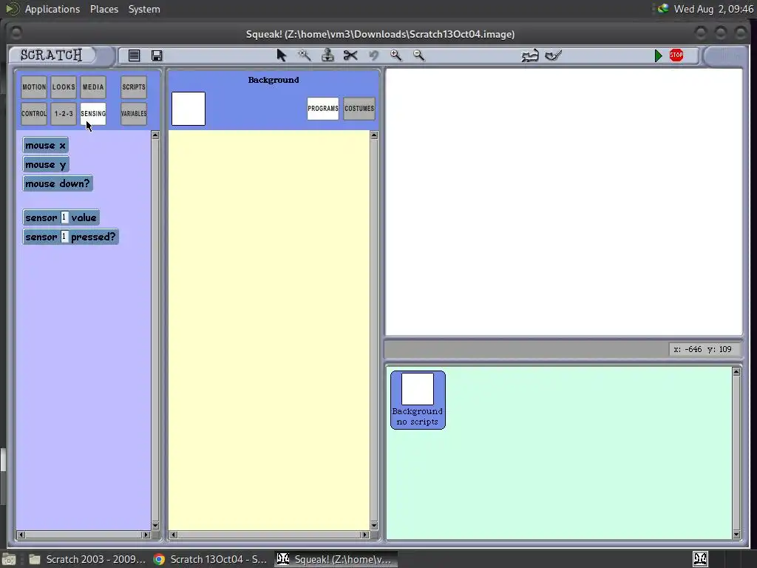Click blocks palette scroll down arrow

155,526
